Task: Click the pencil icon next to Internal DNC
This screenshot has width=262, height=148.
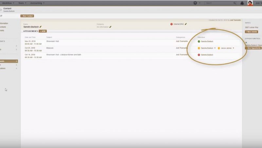Action: coord(186,24)
